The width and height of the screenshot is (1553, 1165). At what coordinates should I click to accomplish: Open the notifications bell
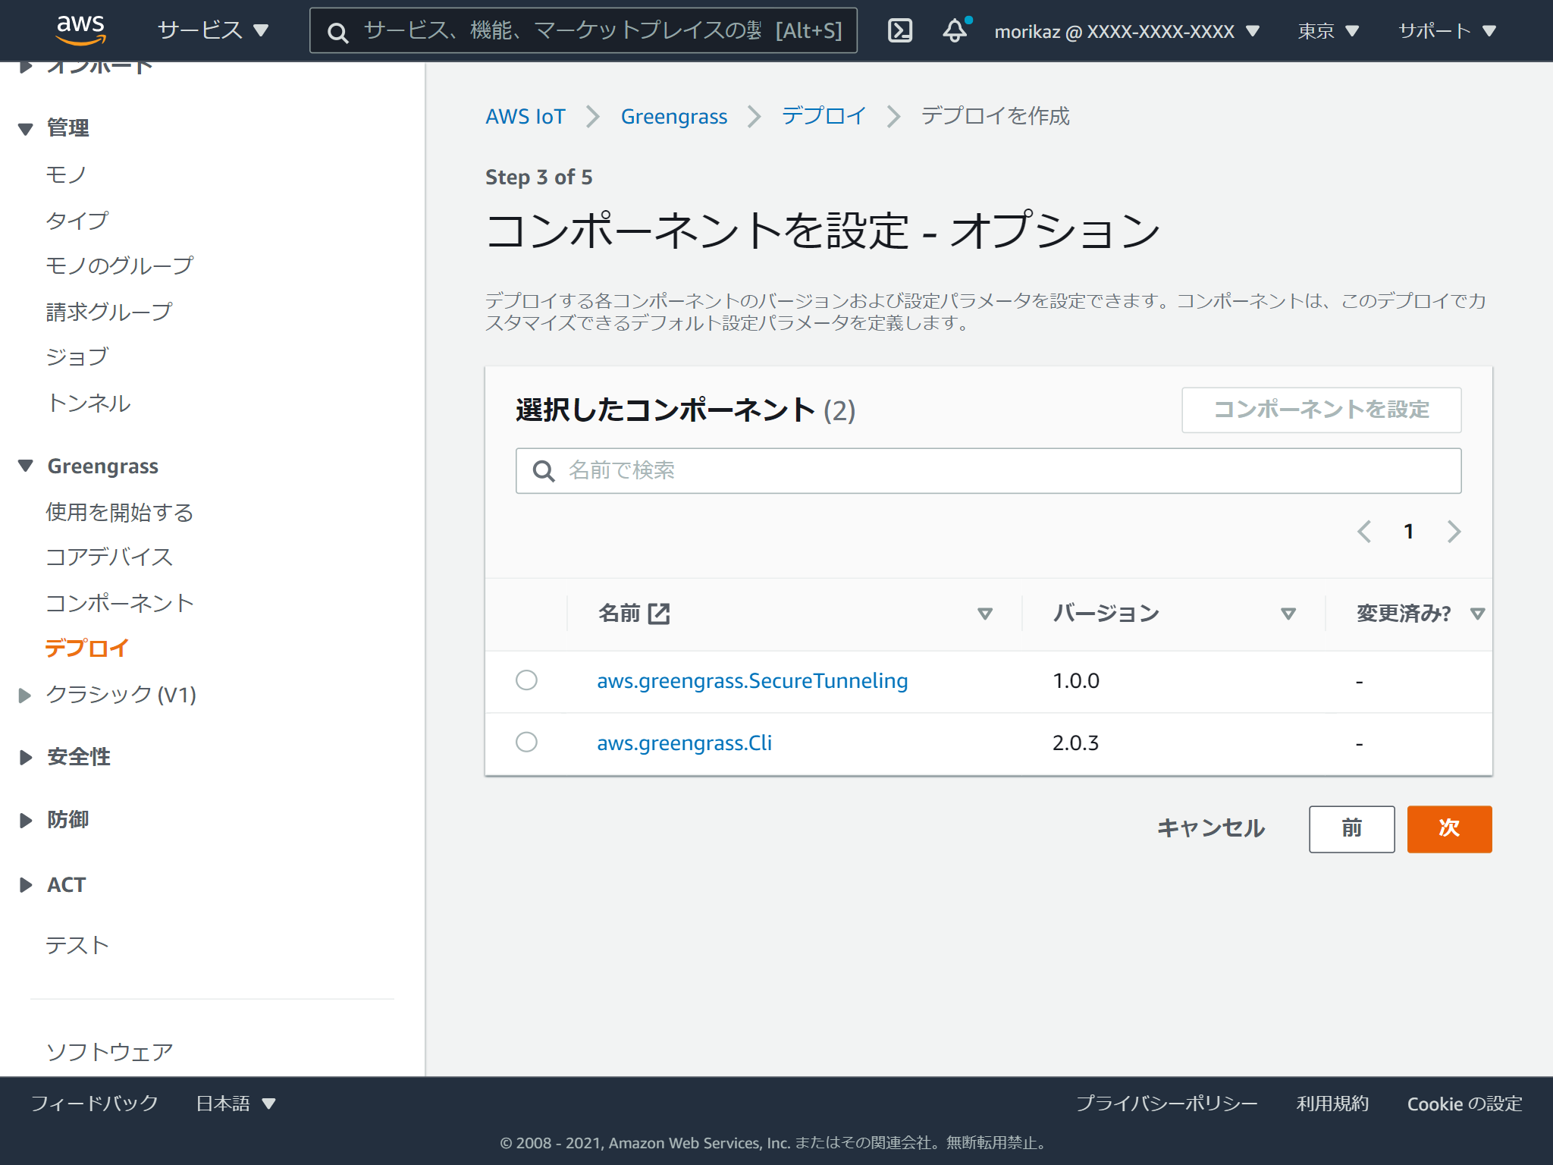pos(954,30)
